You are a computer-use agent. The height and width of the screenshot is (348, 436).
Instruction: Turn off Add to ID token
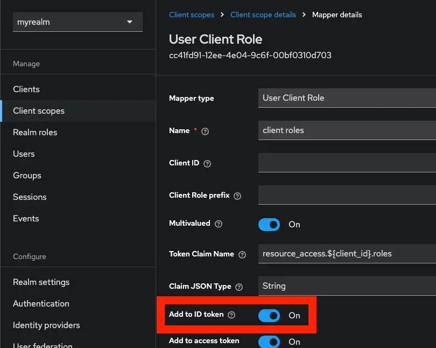tap(269, 315)
